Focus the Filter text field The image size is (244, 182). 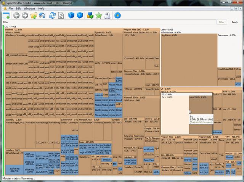click(x=112, y=22)
